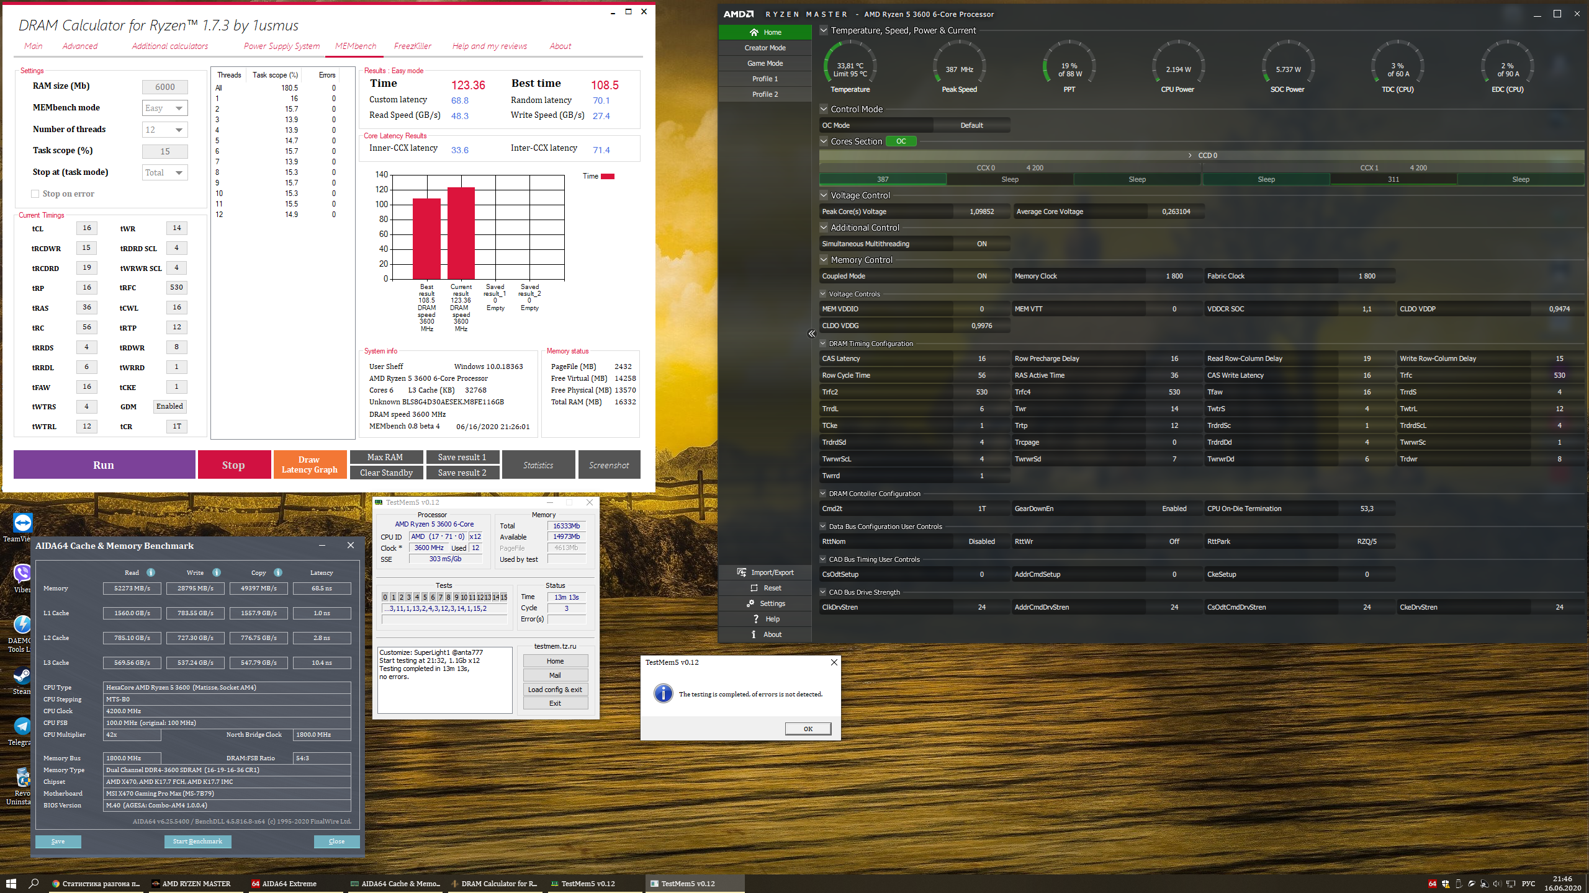Toggle the OC switch in Cores Section
1589x893 pixels.
point(901,141)
